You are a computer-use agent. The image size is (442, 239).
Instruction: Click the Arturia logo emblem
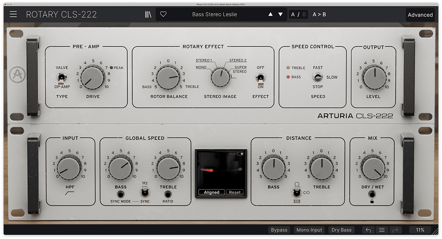pyautogui.click(x=17, y=75)
